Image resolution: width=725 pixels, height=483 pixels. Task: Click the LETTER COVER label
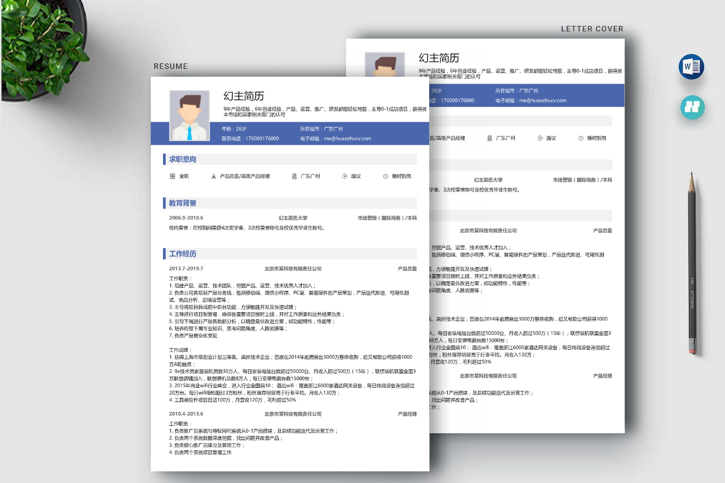[592, 29]
